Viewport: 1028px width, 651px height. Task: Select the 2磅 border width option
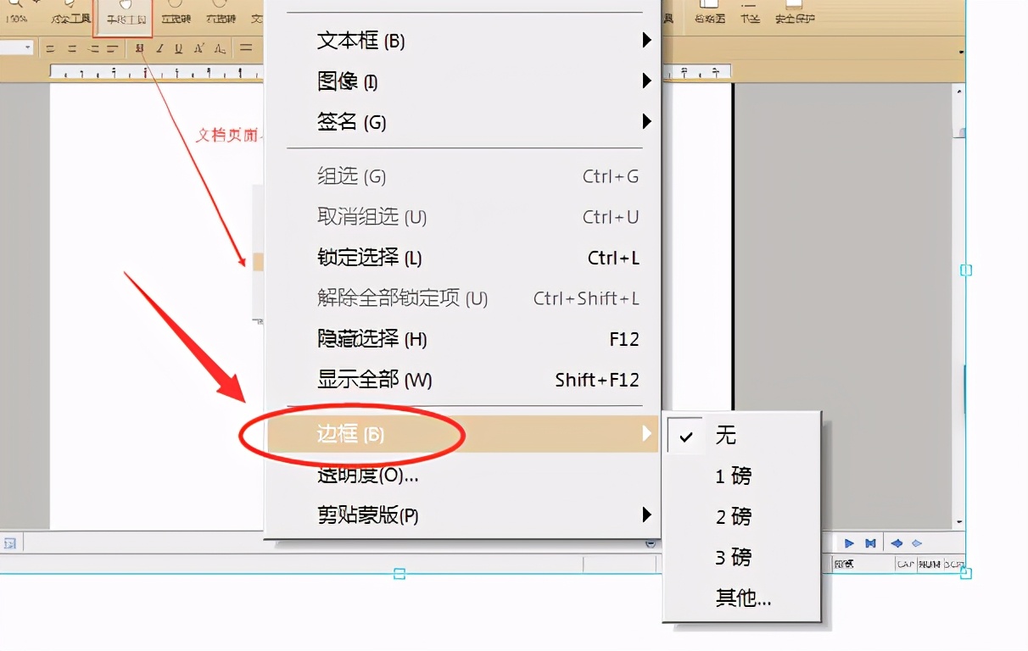click(731, 516)
